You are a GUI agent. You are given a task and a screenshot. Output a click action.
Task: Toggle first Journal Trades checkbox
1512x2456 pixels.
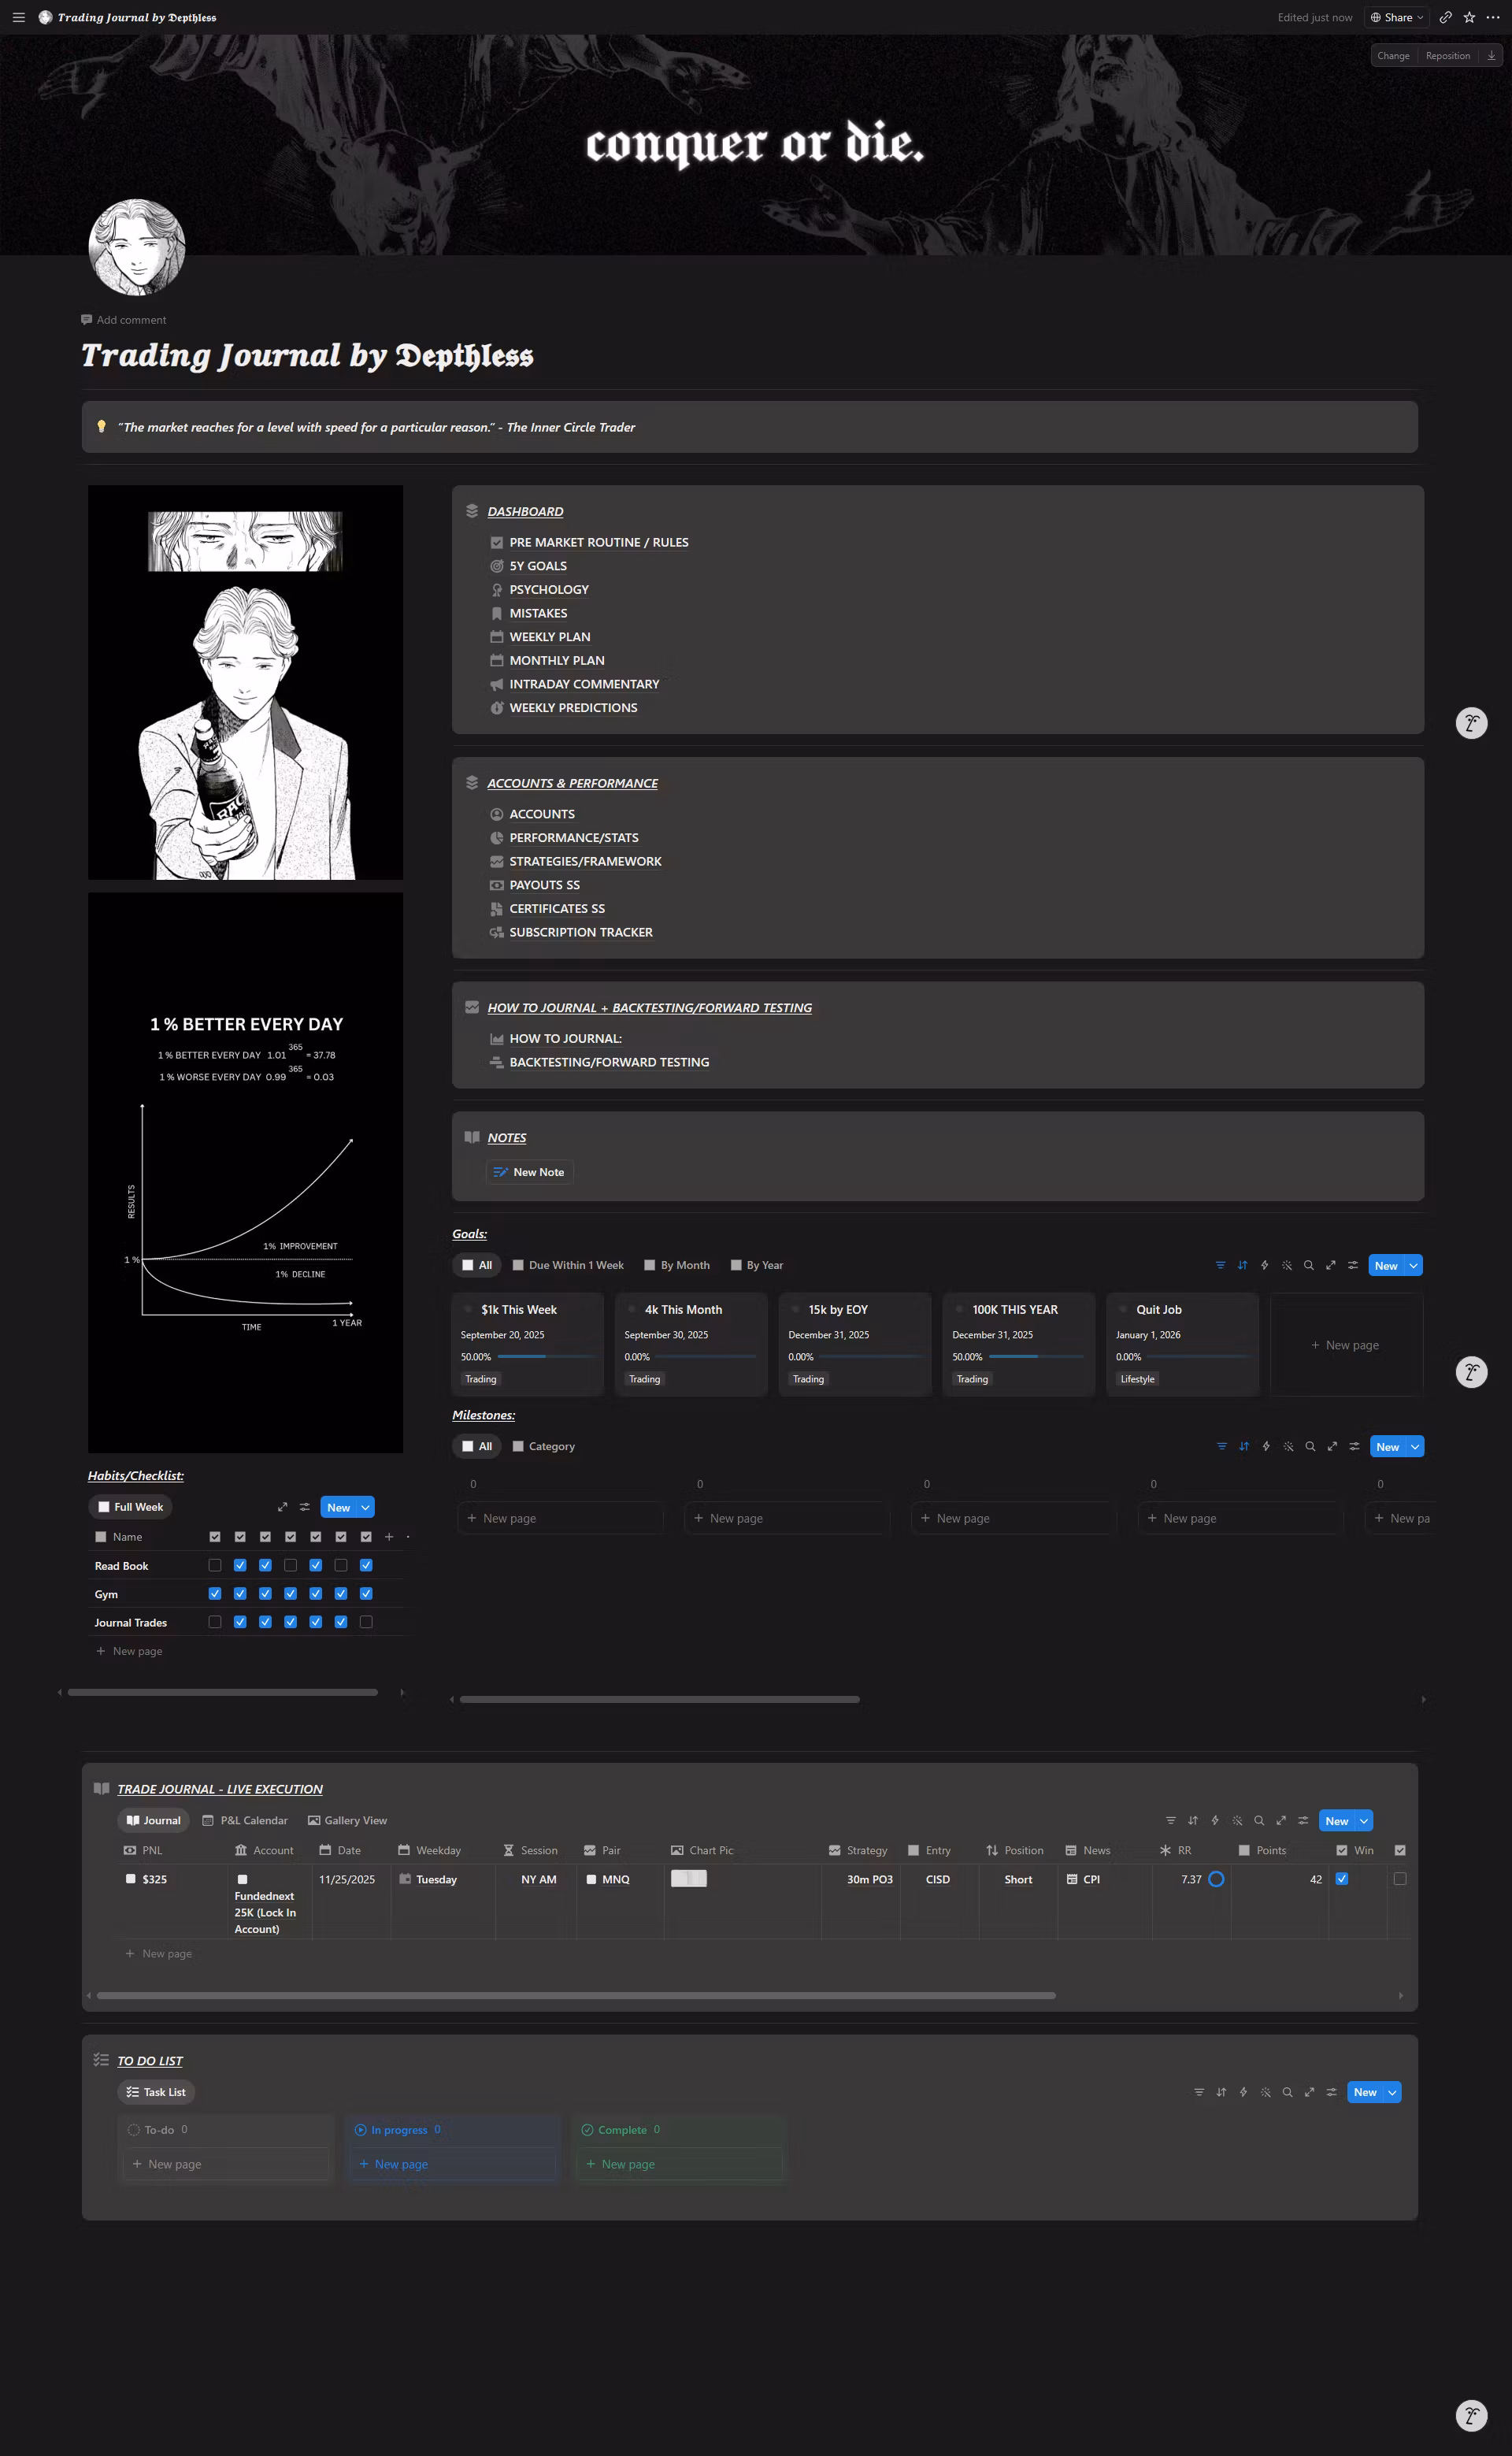click(x=214, y=1622)
